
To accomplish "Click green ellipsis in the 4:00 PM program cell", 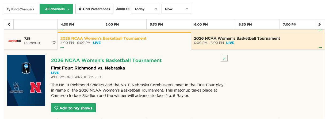I will click(x=62, y=47).
